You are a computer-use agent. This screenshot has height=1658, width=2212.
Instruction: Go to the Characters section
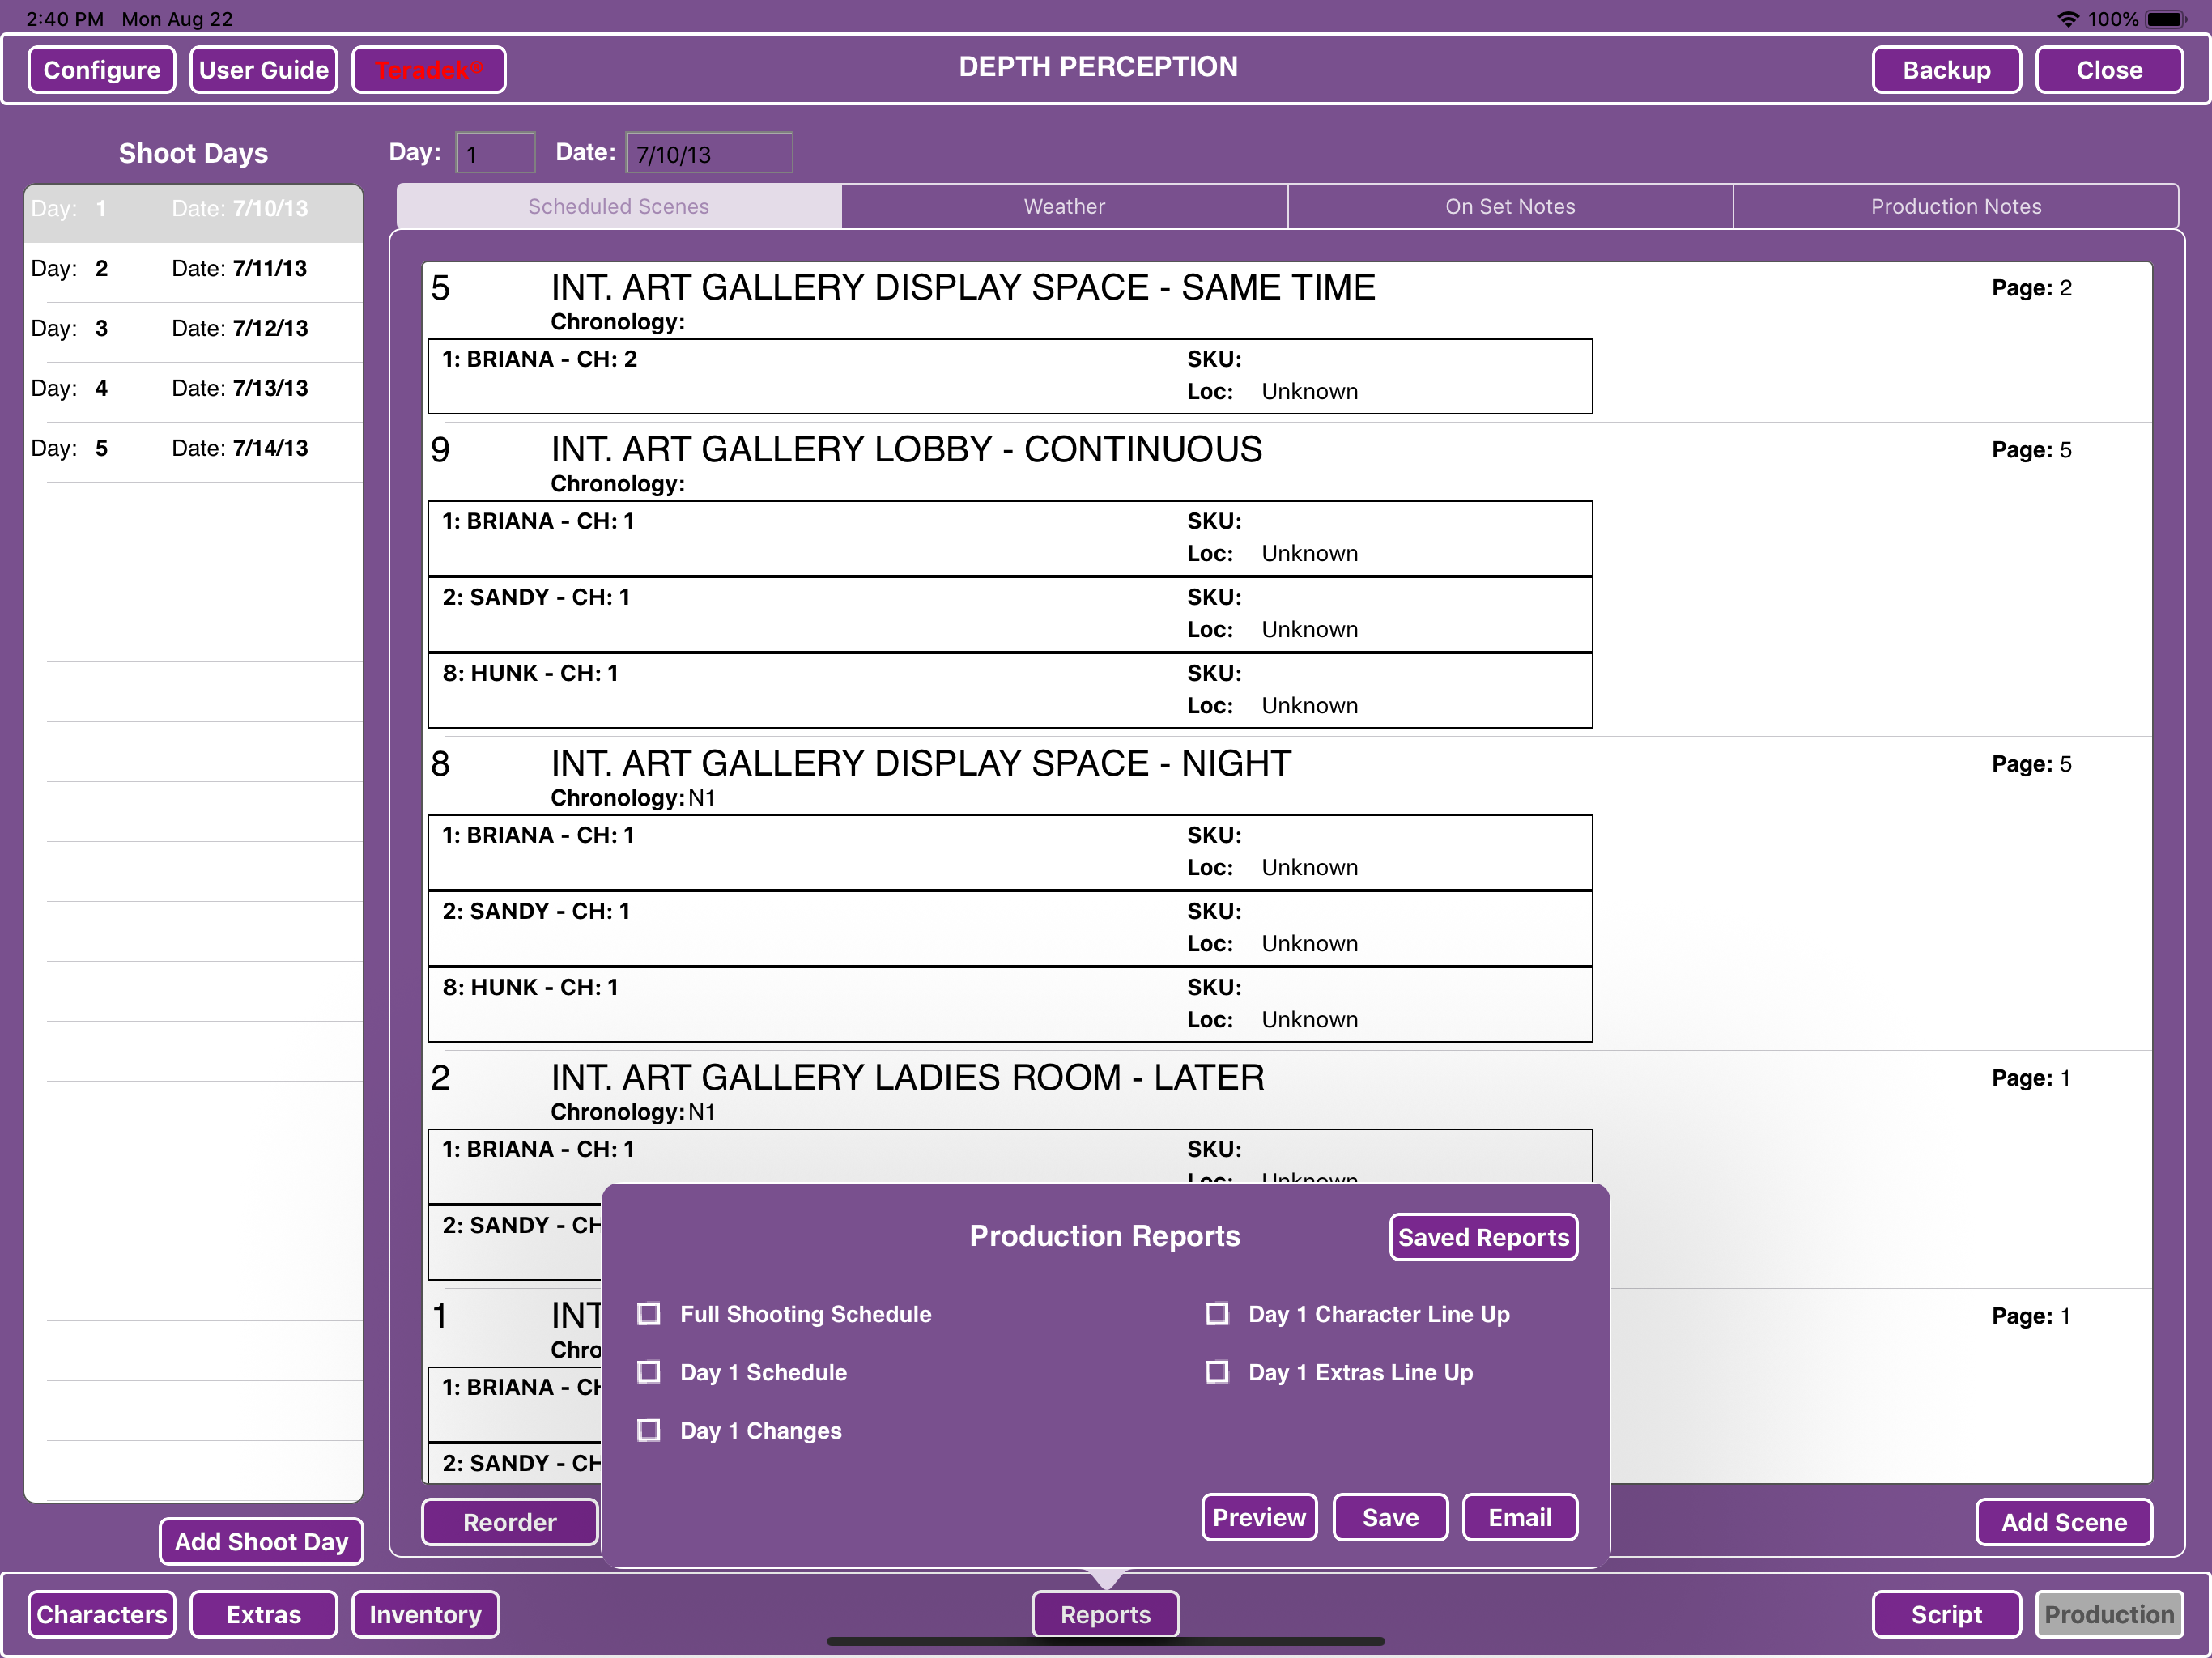click(x=102, y=1614)
